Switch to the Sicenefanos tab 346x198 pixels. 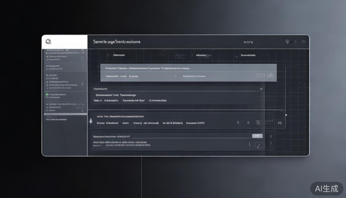[248, 55]
